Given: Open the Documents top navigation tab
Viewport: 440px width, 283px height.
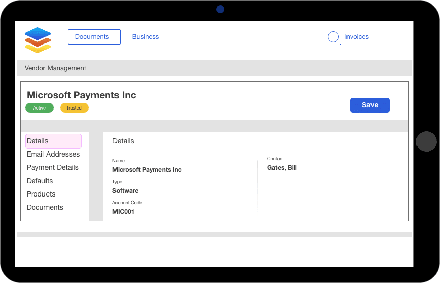Looking at the screenshot, I should click(x=94, y=37).
